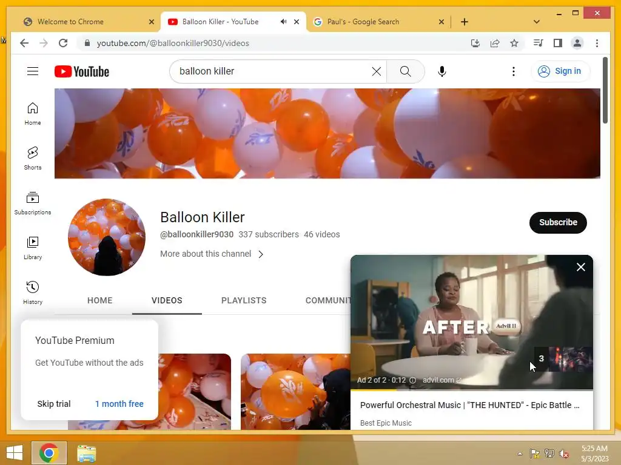The image size is (621, 465).
Task: Close the Welcome to Chrome tab
Action: [151, 22]
